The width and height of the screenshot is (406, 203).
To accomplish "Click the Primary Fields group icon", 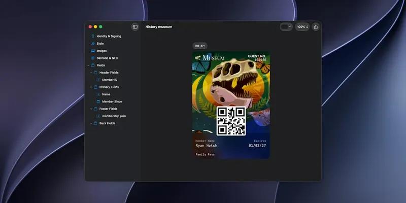I will [x=95, y=87].
